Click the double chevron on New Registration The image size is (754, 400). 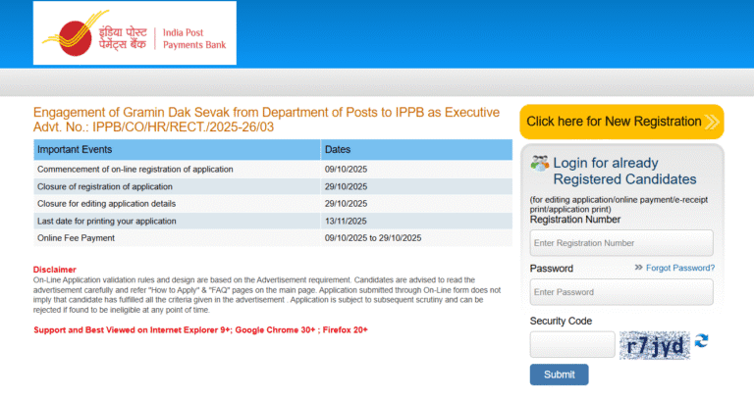[714, 122]
